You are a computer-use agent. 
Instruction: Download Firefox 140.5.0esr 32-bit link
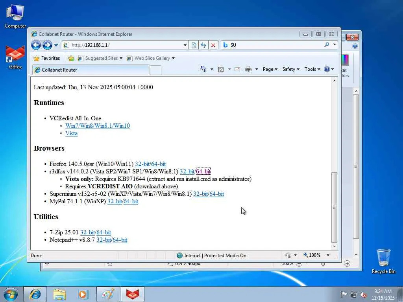[x=142, y=164]
